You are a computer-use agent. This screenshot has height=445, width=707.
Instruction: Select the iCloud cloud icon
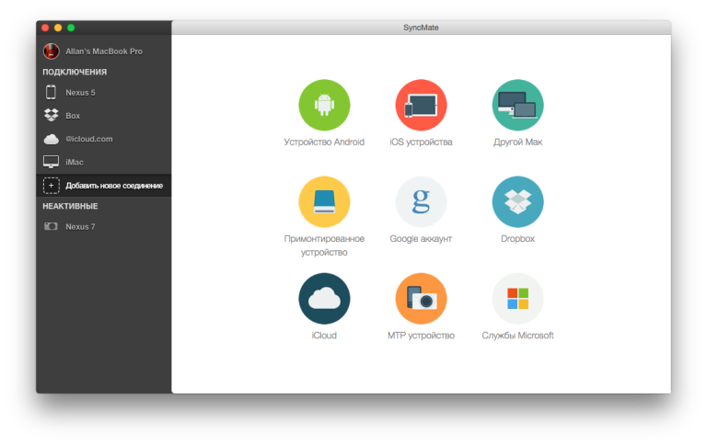pyautogui.click(x=324, y=298)
